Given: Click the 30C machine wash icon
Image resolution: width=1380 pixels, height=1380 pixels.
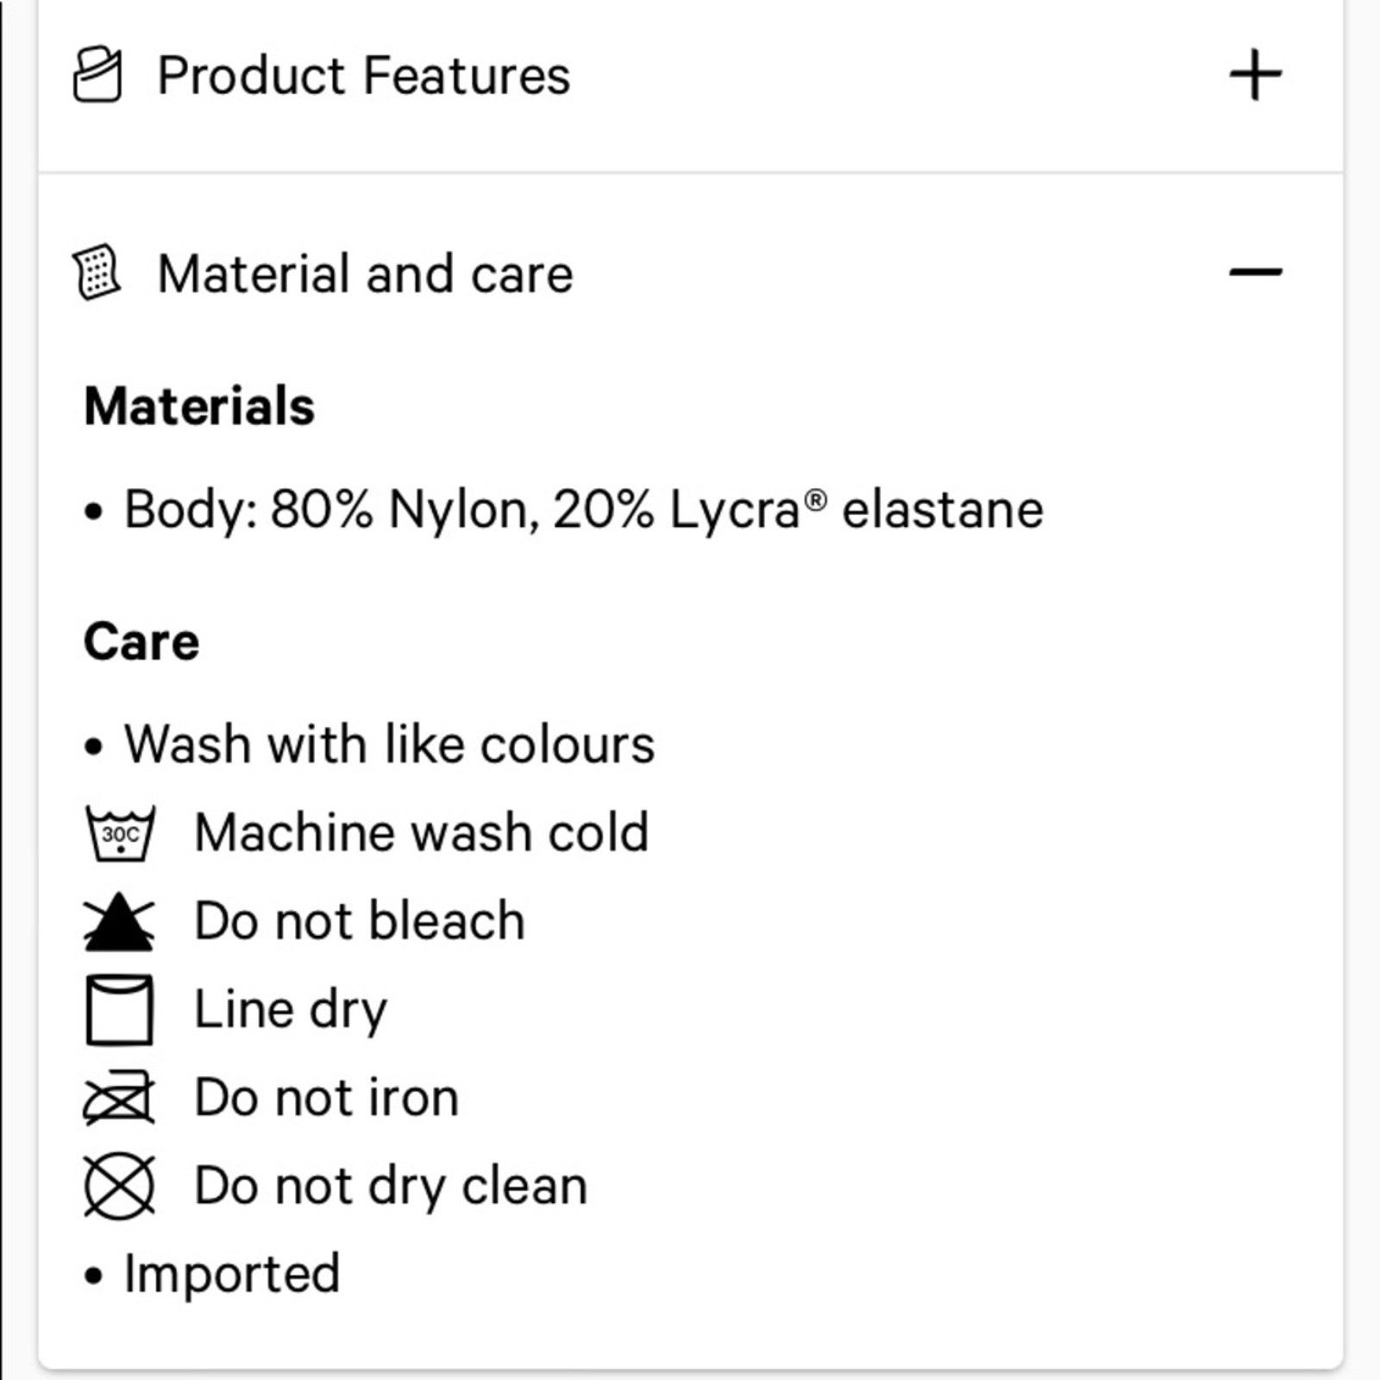Looking at the screenshot, I should [x=120, y=833].
